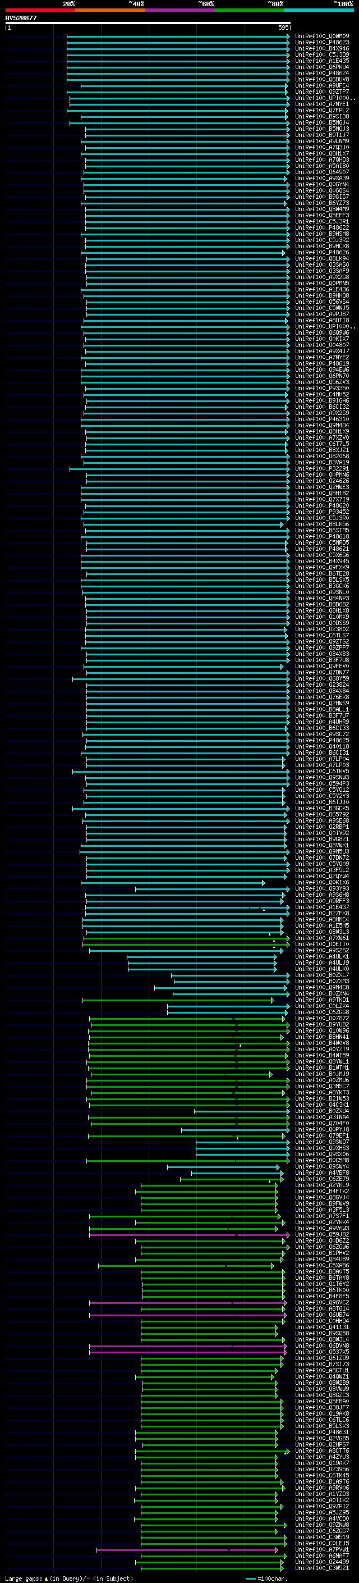Image resolution: width=359 pixels, height=1583 pixels.
Task: Select the hit label UniRef100_A9UFC4
Action: click(x=322, y=85)
